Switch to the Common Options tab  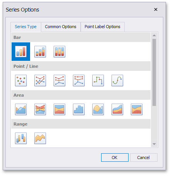pos(61,27)
